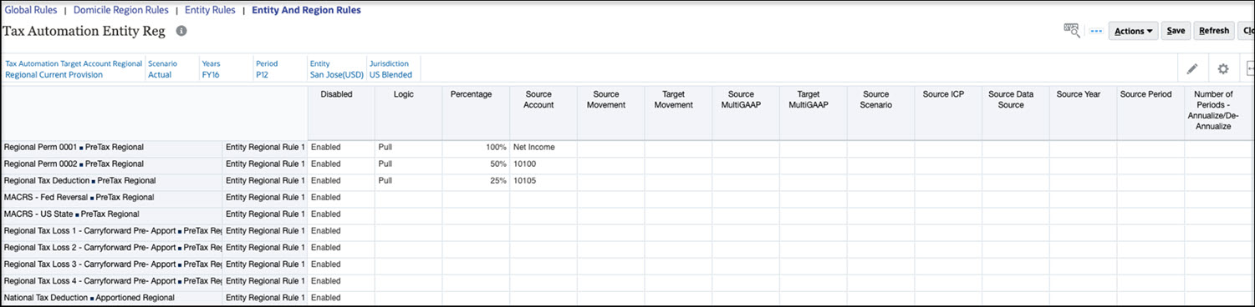Viewport: 1255px width, 307px height.
Task: Change the Period POV value P12
Action: pos(262,74)
